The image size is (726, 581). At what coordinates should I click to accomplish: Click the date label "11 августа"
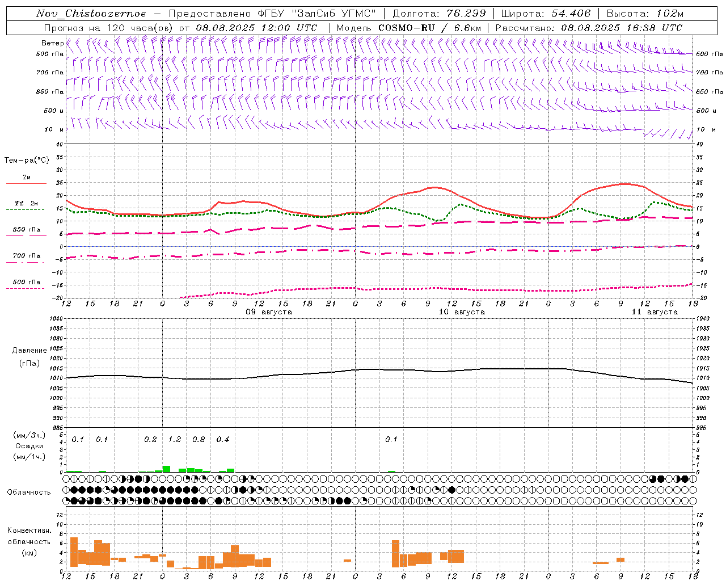tap(655, 312)
